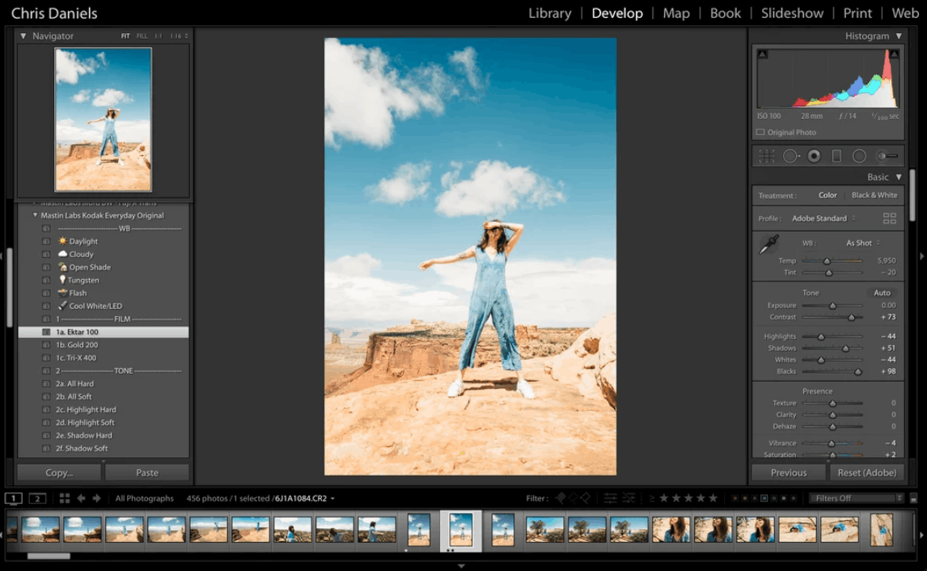Select the Red Eye Correction tool
Viewport: 927px width, 571px height.
[x=814, y=156]
